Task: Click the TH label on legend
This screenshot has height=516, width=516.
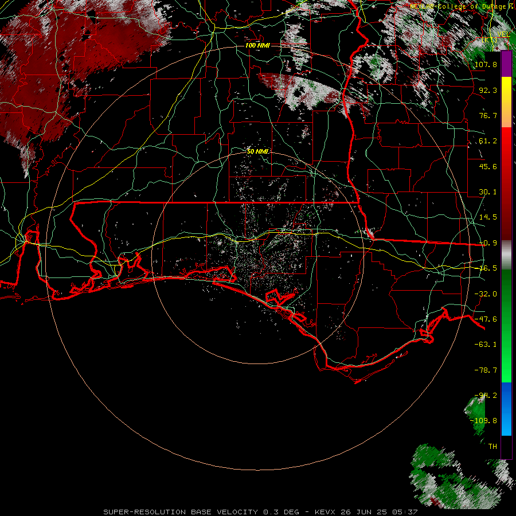Action: [492, 447]
